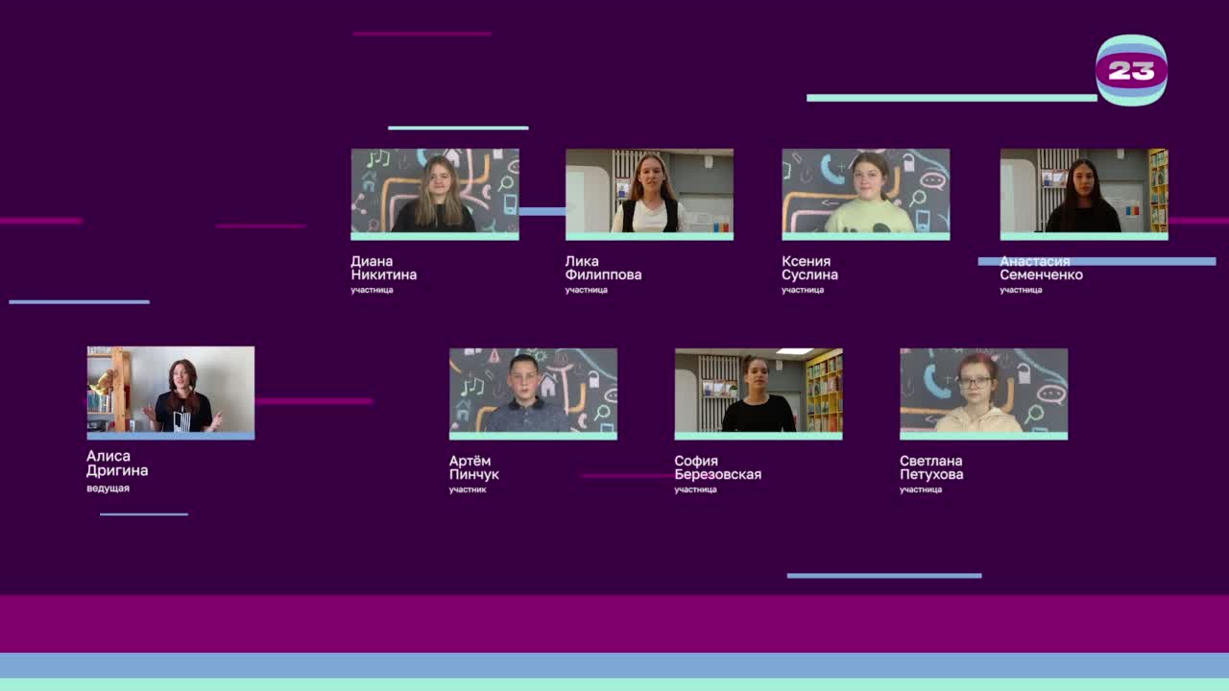
Task: Open Диана Никитина's video thumbnail
Action: tap(434, 191)
